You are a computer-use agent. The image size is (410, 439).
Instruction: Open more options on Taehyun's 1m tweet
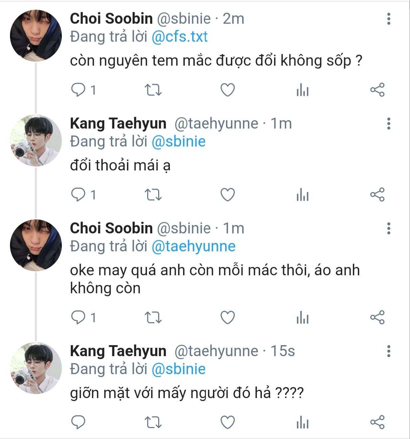click(388, 124)
